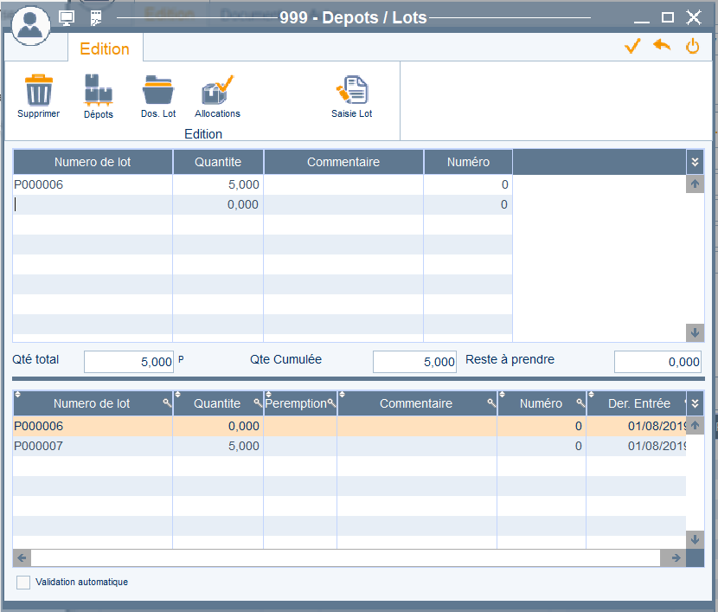
Task: Tick Validation automatique checkbox
Action: point(23,583)
